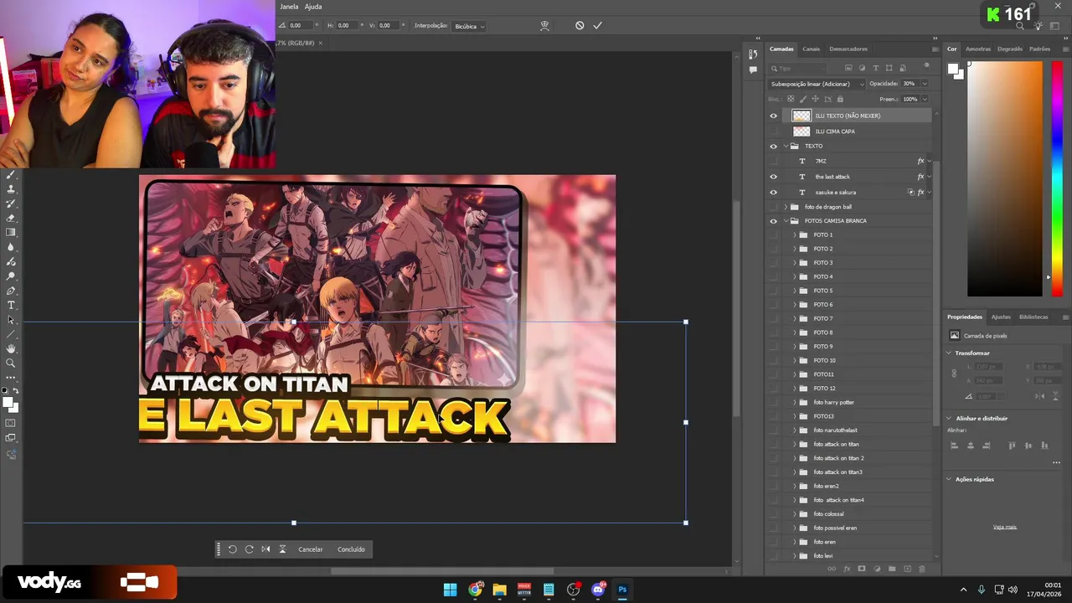Cancel transform with the circle-slash icon
Image resolution: width=1072 pixels, height=603 pixels.
(580, 26)
